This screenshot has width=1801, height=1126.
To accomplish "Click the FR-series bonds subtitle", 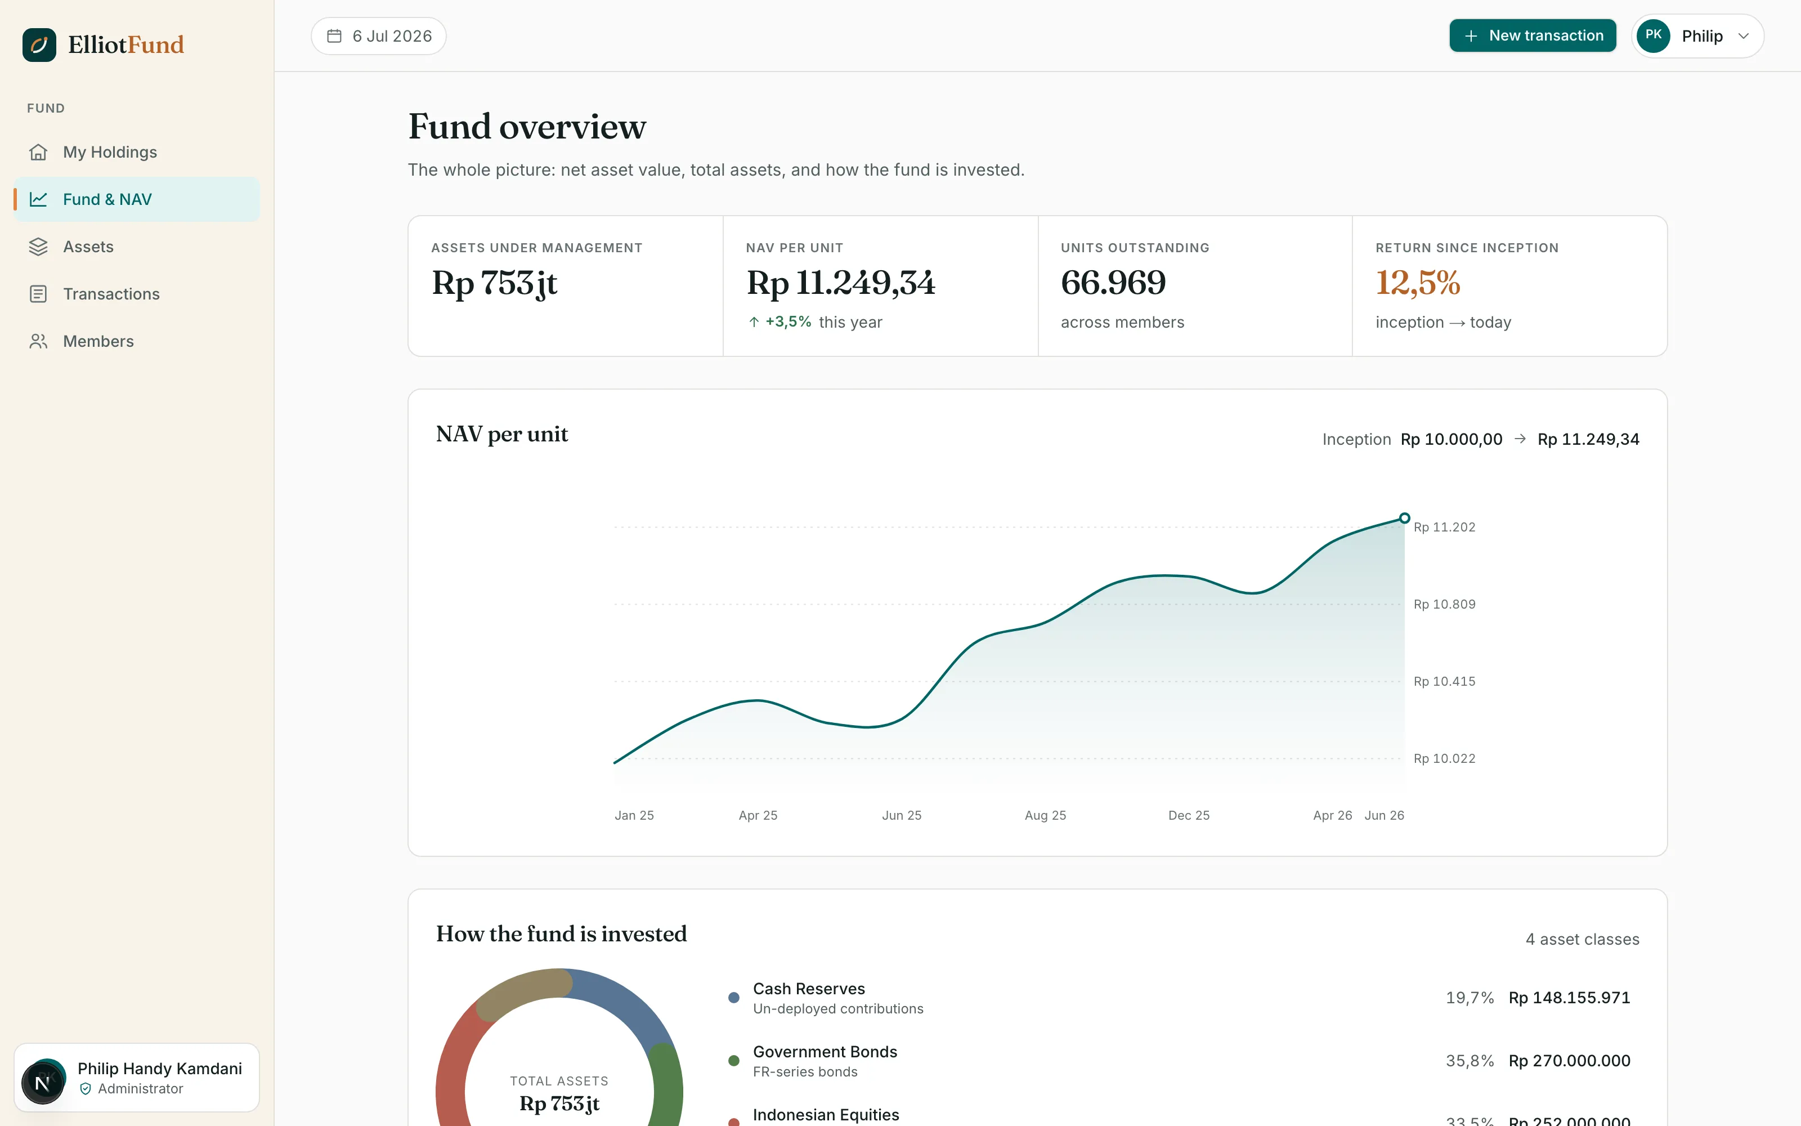I will pyautogui.click(x=805, y=1071).
